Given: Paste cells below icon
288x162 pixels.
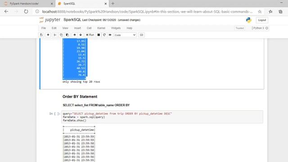Looking at the screenshot, I should [x=67, y=35].
